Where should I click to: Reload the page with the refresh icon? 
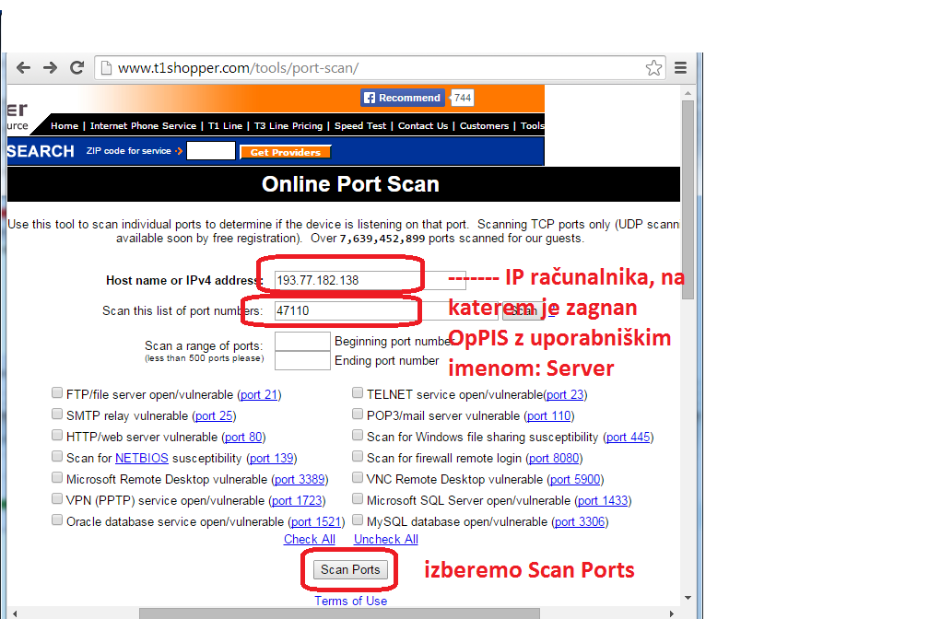click(x=77, y=67)
